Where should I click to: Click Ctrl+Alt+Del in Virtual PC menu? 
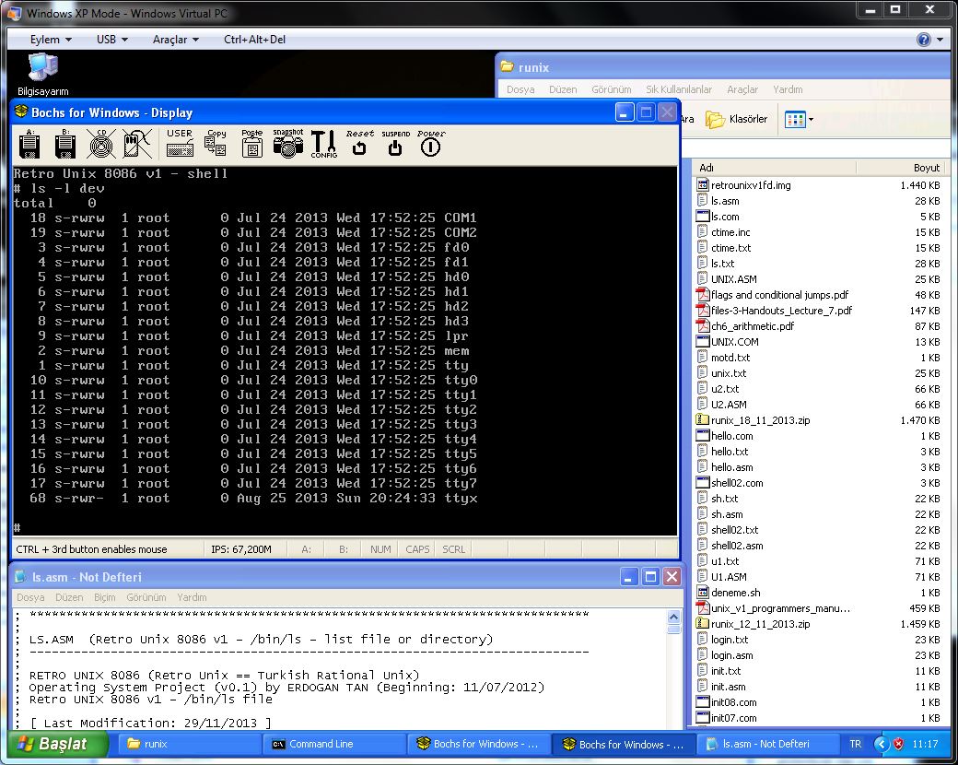coord(254,39)
